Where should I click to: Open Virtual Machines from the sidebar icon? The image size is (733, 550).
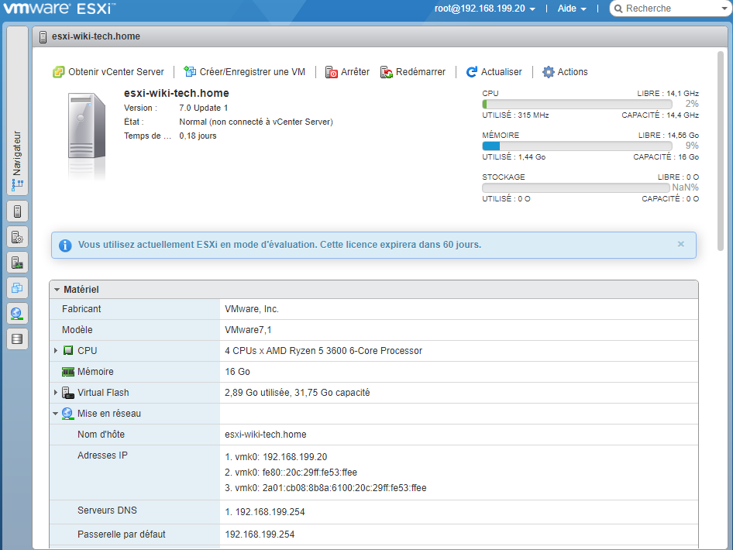[x=17, y=288]
